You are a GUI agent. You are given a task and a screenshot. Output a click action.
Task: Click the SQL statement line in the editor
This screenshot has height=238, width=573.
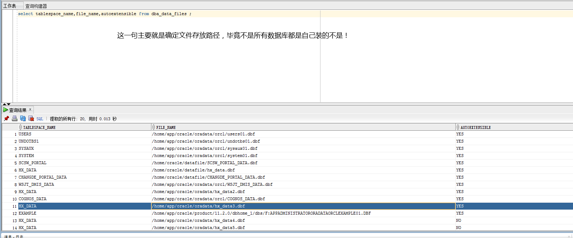pos(105,14)
